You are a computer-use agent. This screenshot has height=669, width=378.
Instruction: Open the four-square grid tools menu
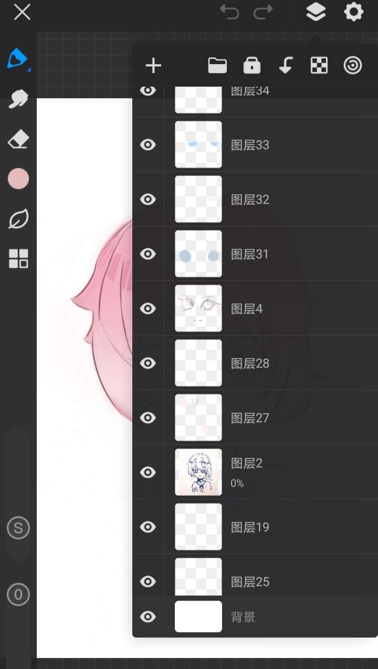click(x=18, y=259)
